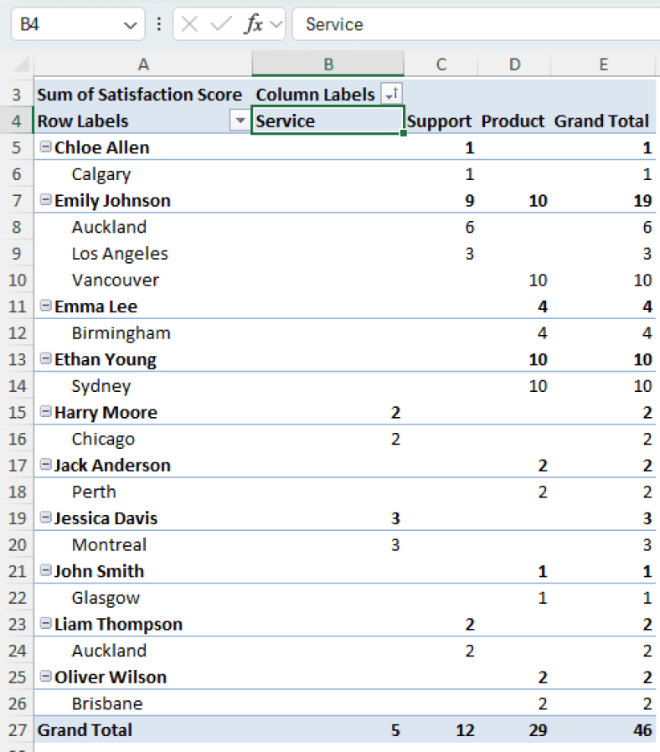Collapse the Oliver Wilson group
Image resolution: width=660 pixels, height=752 pixels.
click(45, 677)
